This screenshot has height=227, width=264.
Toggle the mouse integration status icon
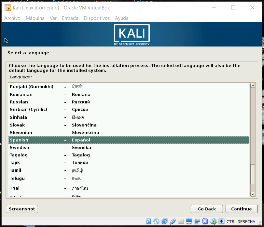(214, 221)
